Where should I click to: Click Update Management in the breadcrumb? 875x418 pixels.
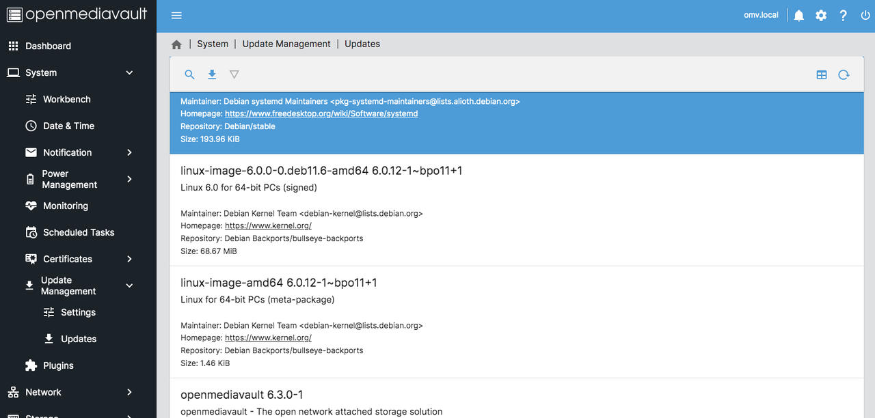286,44
